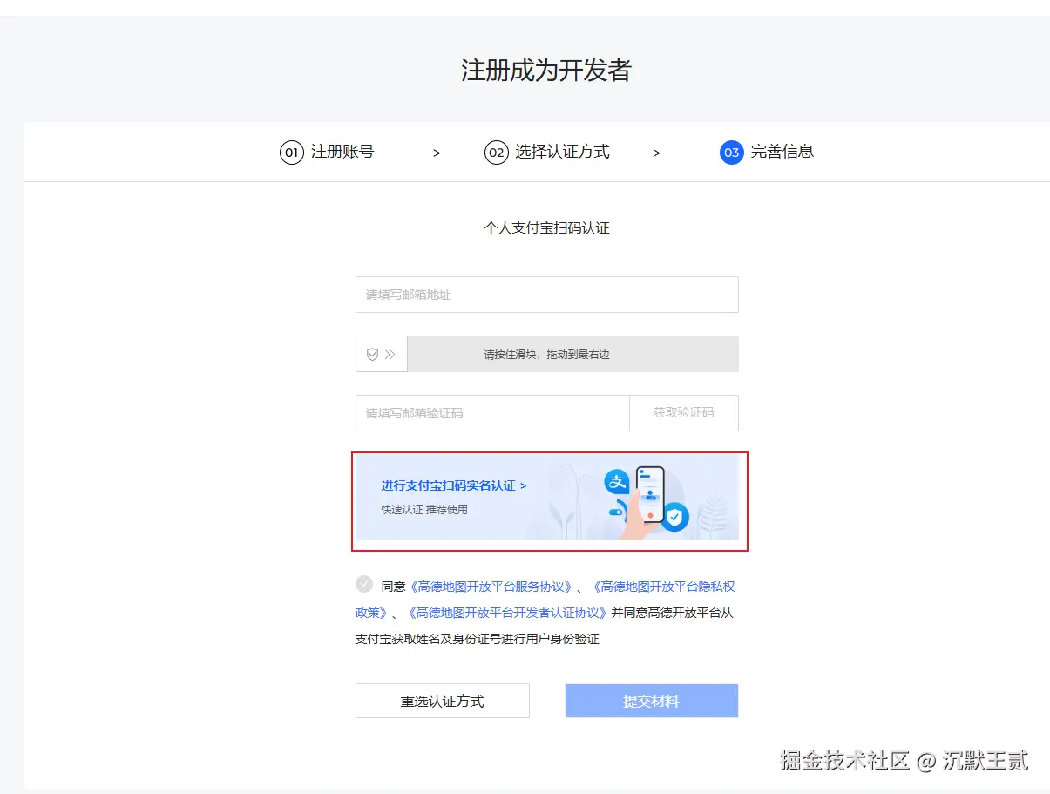Screen dimensions: 1050x794
Task: Click the 快速认证 推荐使用 text
Action: coord(424,509)
